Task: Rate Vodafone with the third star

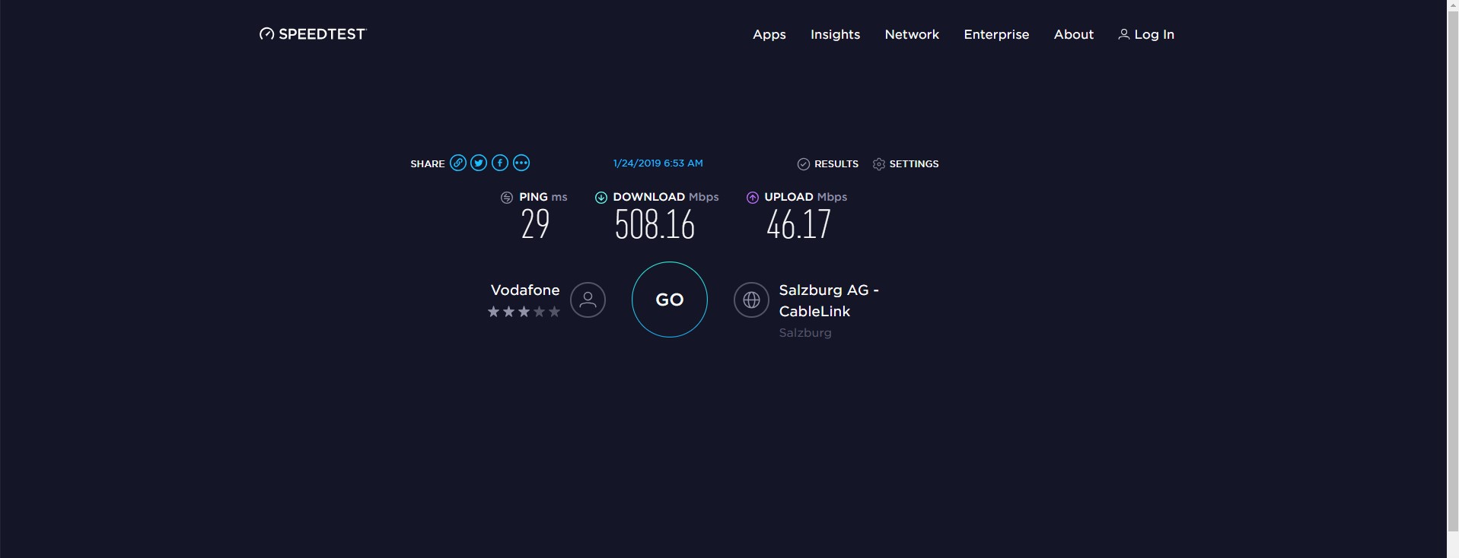Action: (x=524, y=312)
